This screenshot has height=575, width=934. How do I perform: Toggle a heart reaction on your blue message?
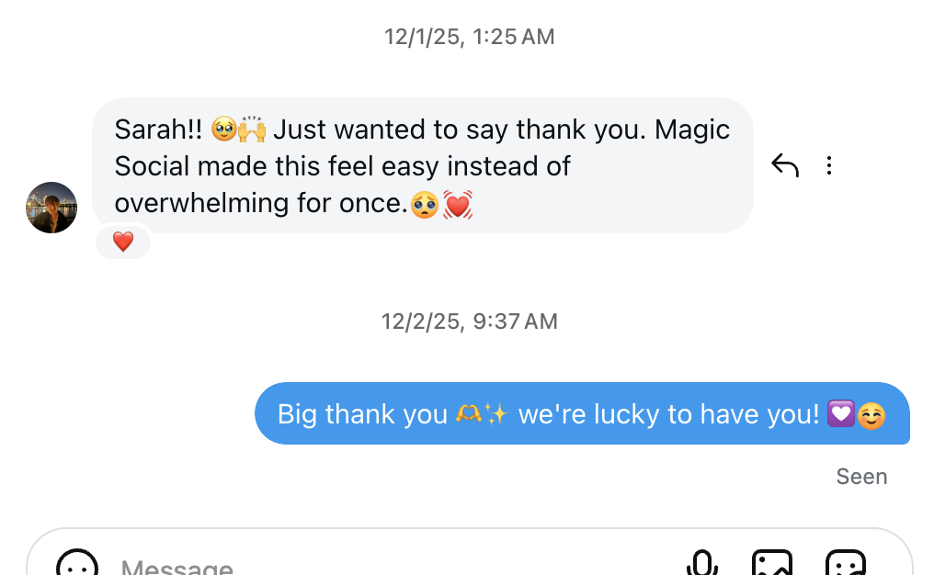(582, 413)
